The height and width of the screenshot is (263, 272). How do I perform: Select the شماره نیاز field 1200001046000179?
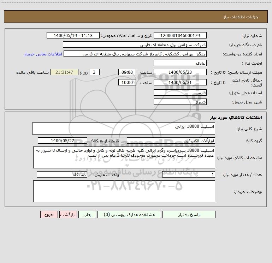(x=180, y=35)
